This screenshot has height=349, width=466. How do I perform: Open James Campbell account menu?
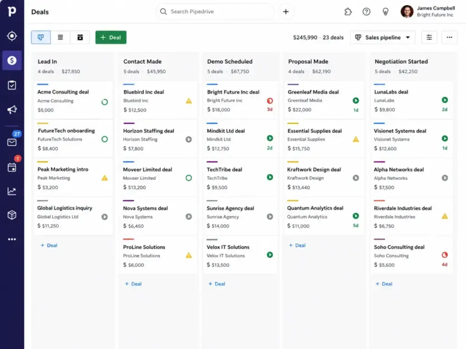(x=428, y=11)
